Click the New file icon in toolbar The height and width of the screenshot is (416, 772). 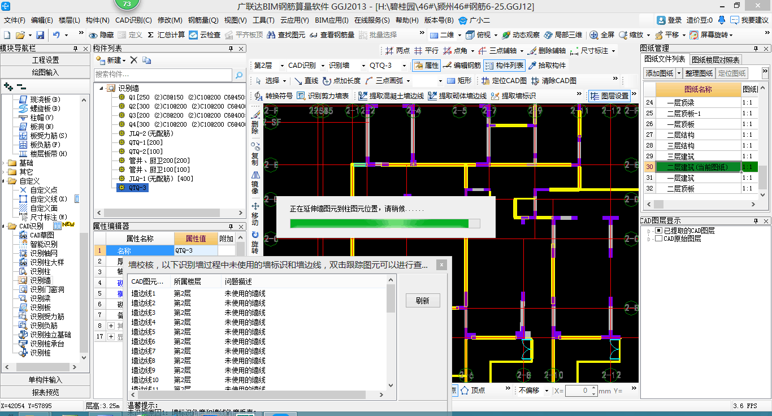tap(7, 35)
